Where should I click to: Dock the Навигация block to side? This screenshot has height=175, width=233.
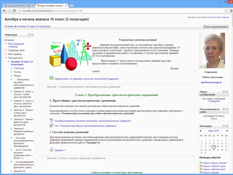pos(32,35)
